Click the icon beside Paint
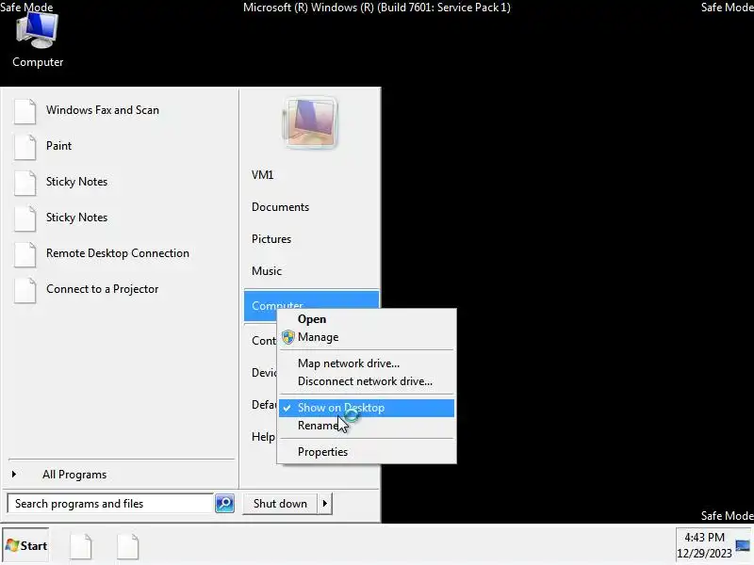The height and width of the screenshot is (565, 754). coord(25,147)
